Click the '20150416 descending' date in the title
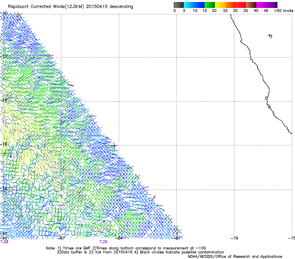The width and height of the screenshot is (295, 259). click(110, 7)
